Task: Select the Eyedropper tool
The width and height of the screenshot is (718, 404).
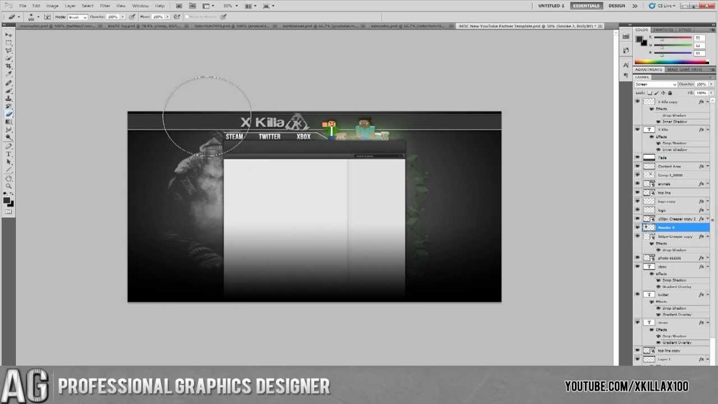Action: [8, 74]
